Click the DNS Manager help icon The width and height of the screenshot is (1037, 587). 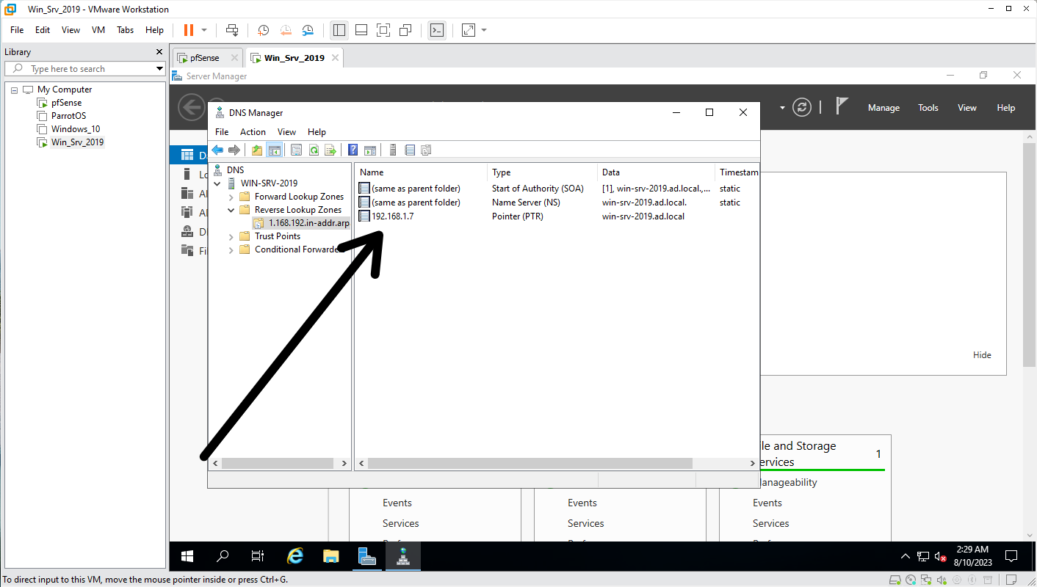tap(353, 150)
